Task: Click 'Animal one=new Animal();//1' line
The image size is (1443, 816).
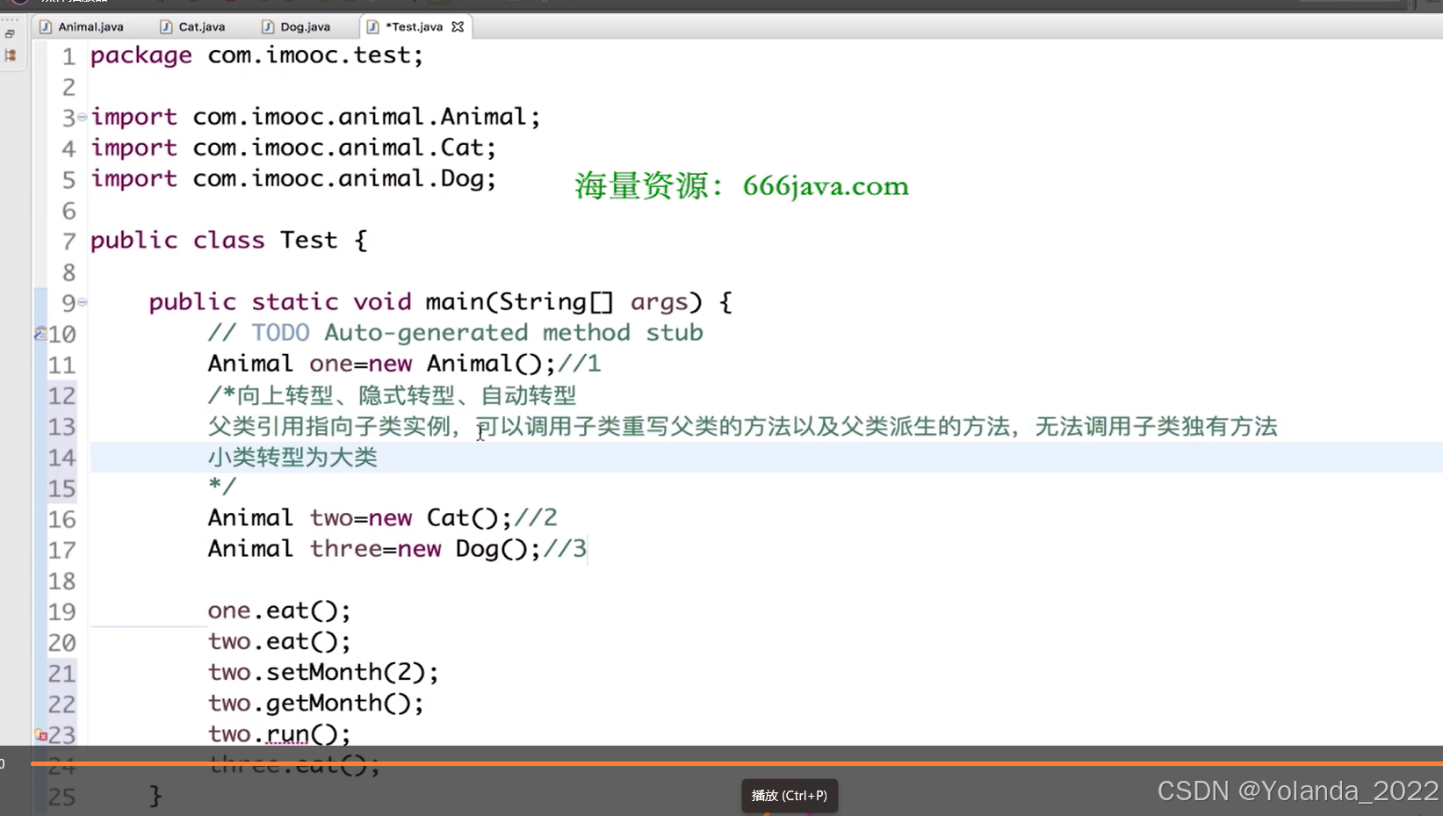Action: (x=404, y=364)
